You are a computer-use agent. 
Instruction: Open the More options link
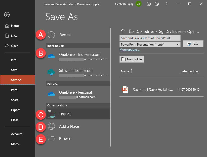click(x=130, y=50)
